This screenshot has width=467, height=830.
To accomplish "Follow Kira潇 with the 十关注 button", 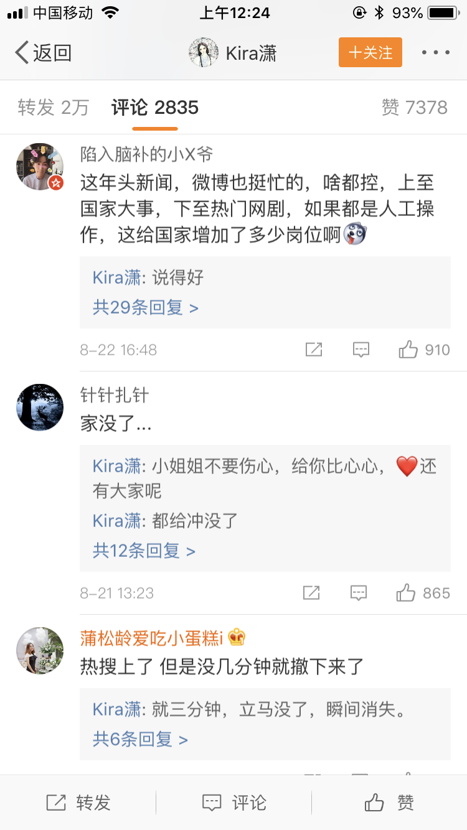I will (370, 52).
